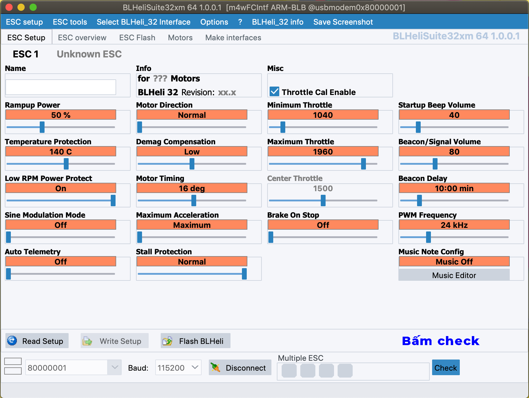Viewport: 529px width, 398px height.
Task: Select the second Multiple ESC box
Action: pyautogui.click(x=308, y=370)
